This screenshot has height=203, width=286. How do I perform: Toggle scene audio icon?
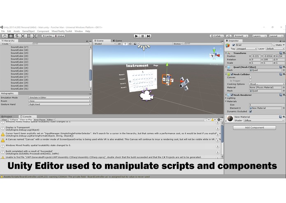(130, 44)
